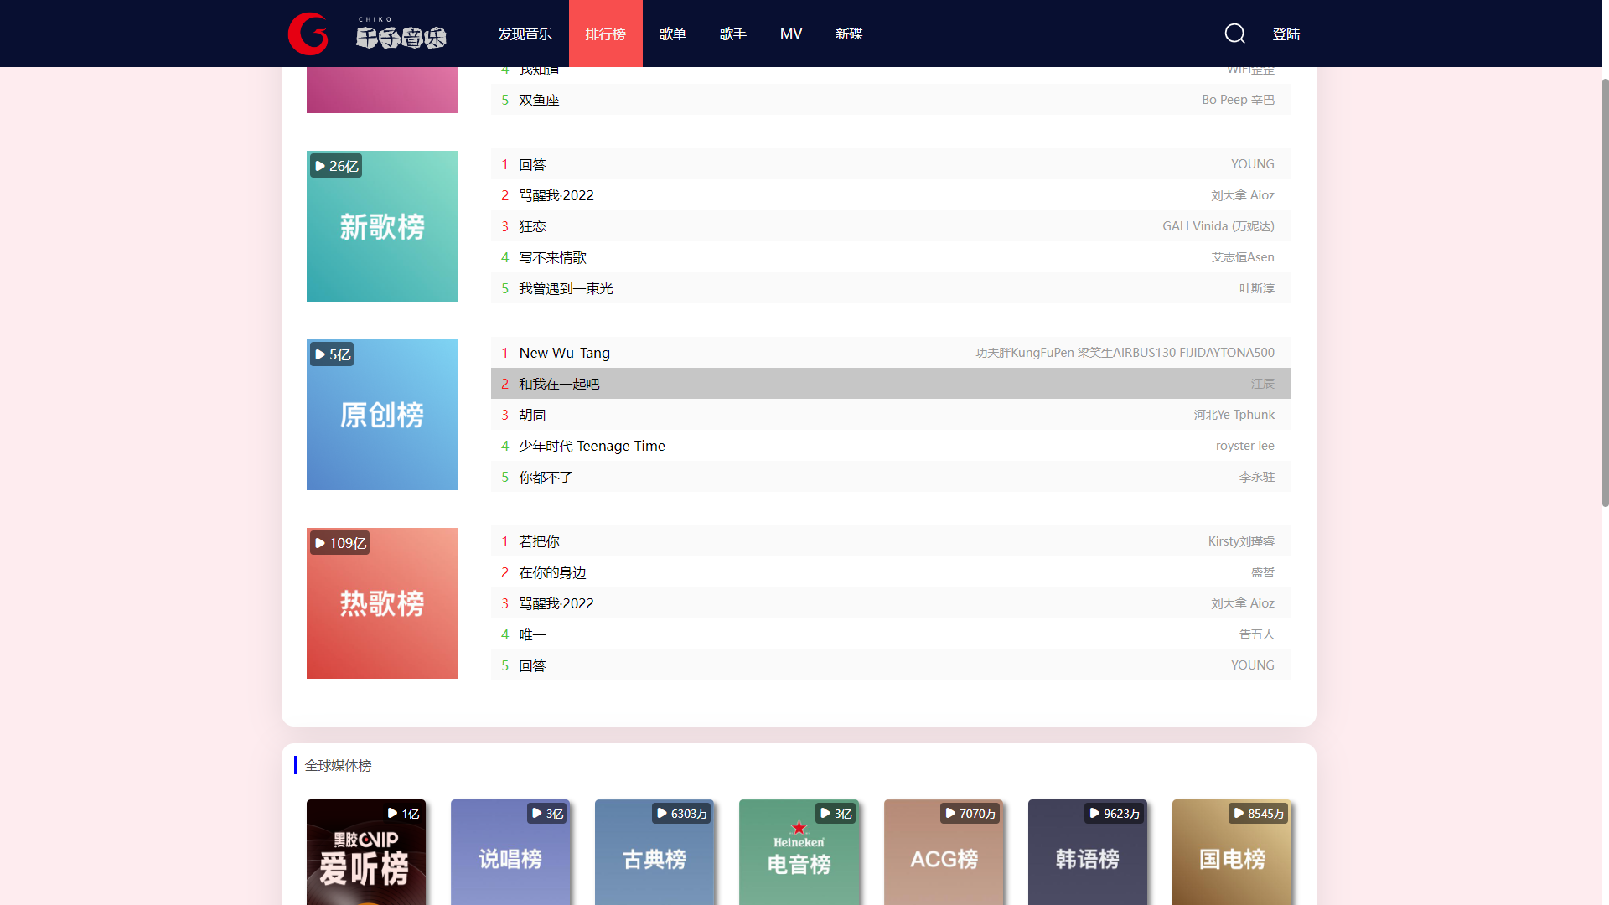The image size is (1609, 905).
Task: Click the play icon on the 109亿 badge
Action: [319, 542]
